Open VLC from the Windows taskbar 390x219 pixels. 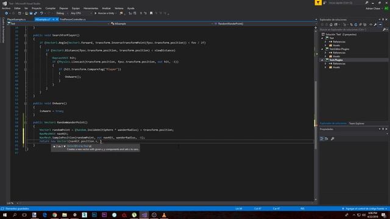pos(164,215)
